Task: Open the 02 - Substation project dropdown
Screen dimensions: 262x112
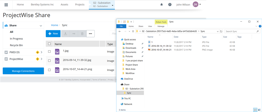Action: tap(113, 5)
